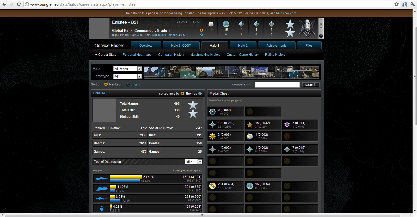Click the grenade icon for the 4.23% row
Viewport: 417px width, 217px height.
tap(102, 208)
